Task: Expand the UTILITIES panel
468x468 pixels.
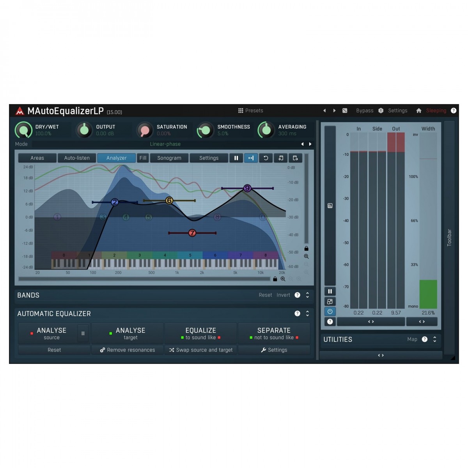Action: click(434, 339)
